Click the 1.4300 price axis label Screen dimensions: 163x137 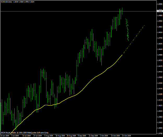(160, 83)
